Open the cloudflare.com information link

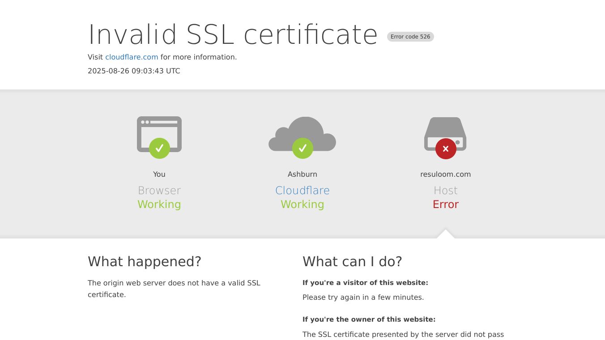click(x=132, y=57)
